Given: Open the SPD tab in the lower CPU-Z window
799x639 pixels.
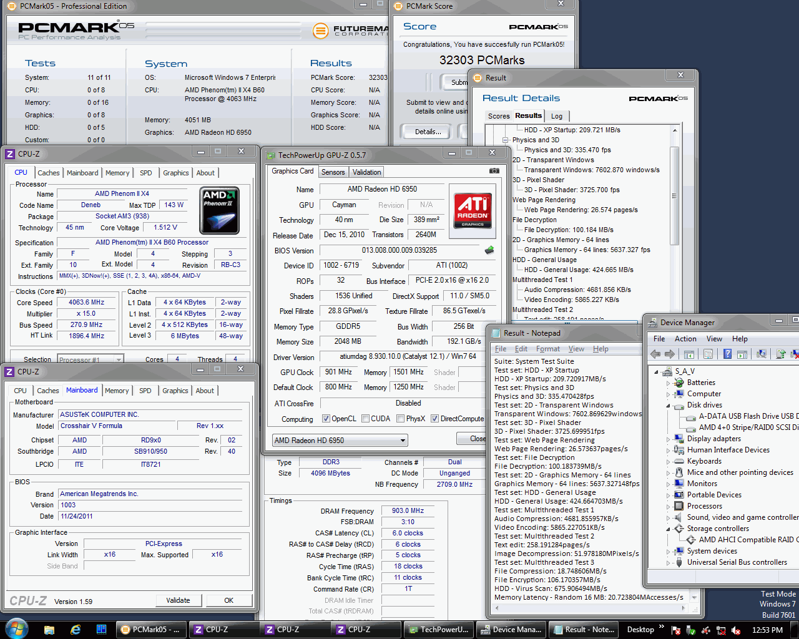Looking at the screenshot, I should click(x=145, y=391).
